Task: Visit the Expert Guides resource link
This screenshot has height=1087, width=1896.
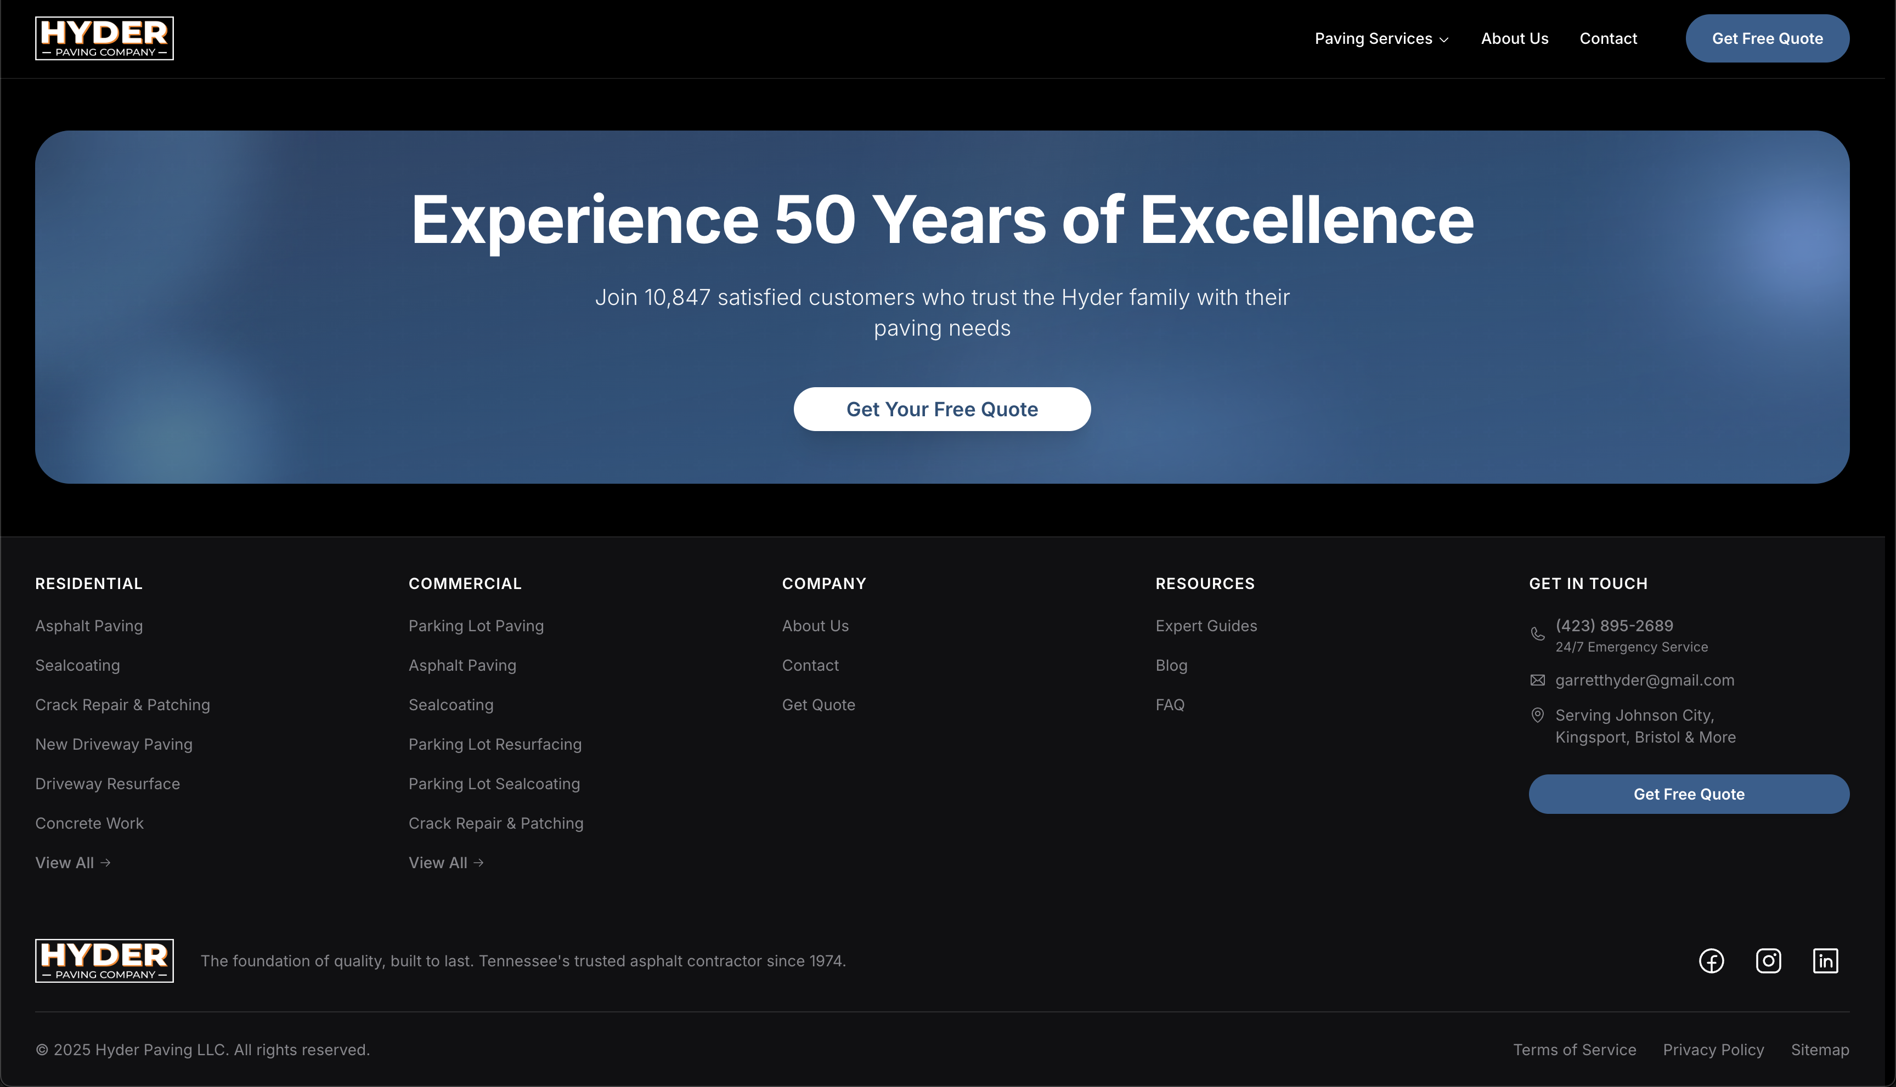Action: pyautogui.click(x=1206, y=626)
